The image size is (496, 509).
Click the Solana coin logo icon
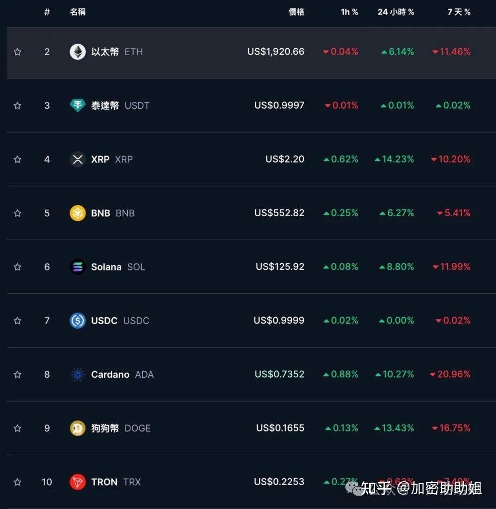pyautogui.click(x=78, y=267)
